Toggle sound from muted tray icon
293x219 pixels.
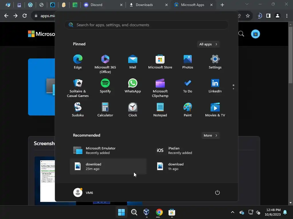(258, 212)
